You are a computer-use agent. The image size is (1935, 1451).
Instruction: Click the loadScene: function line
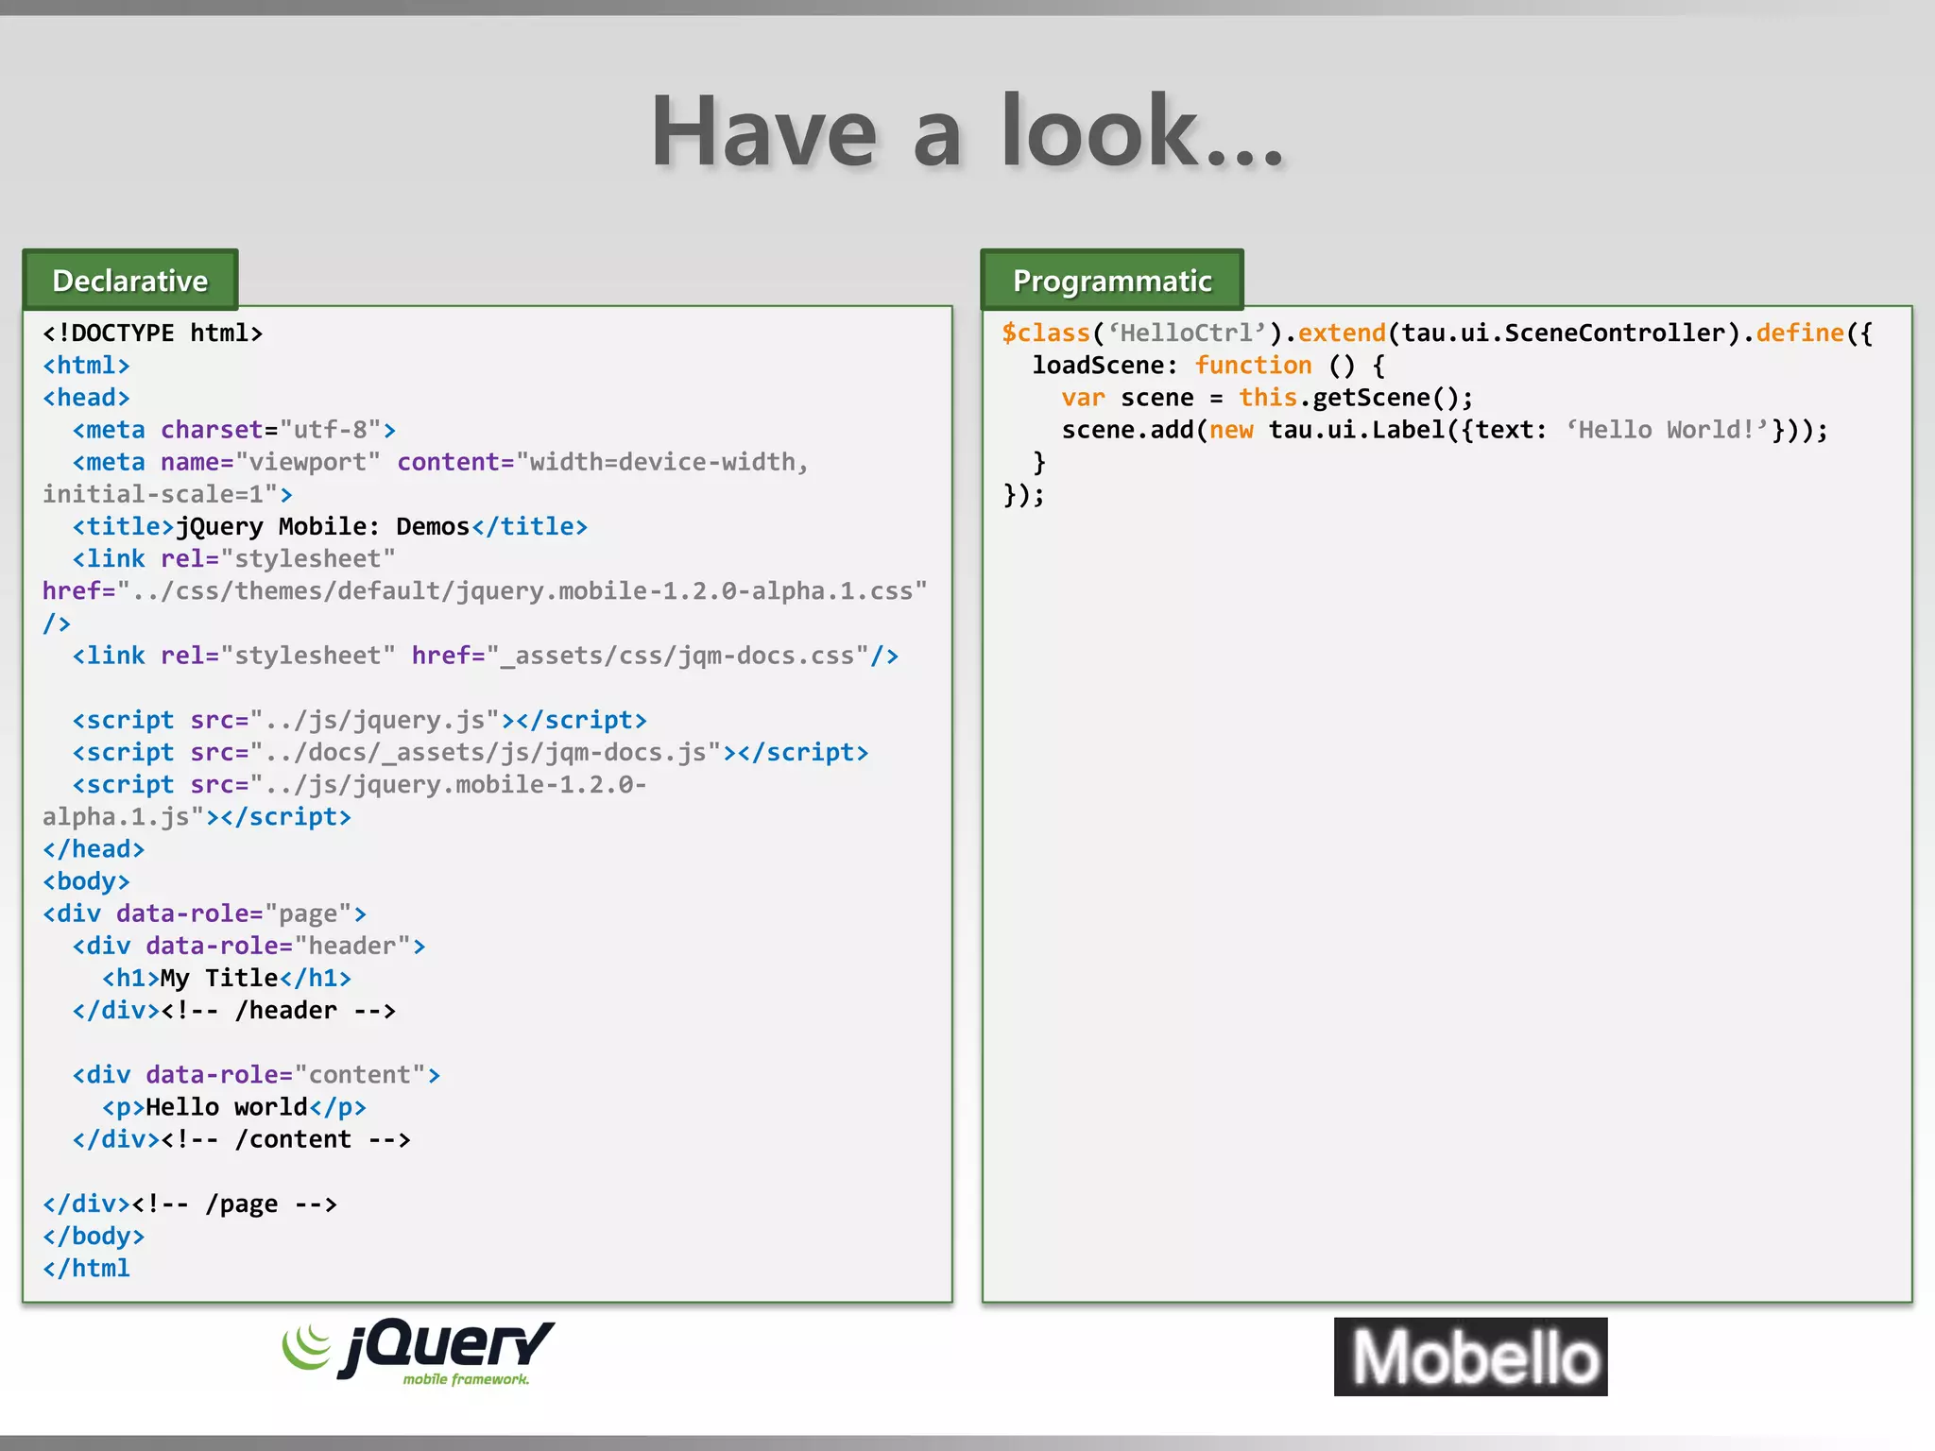[x=1207, y=366]
